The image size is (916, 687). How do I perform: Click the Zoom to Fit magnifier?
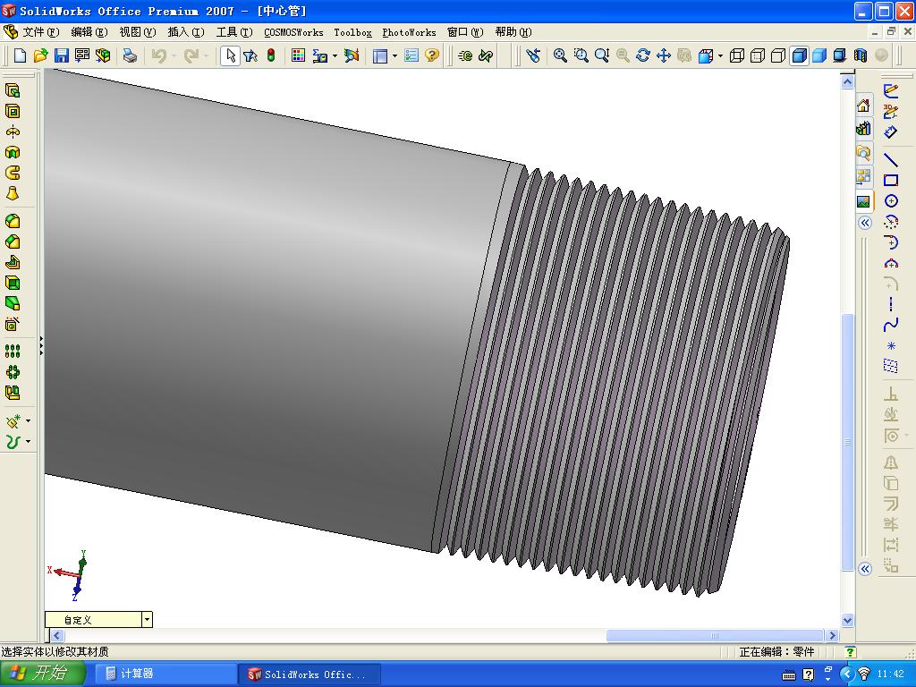(x=560, y=55)
